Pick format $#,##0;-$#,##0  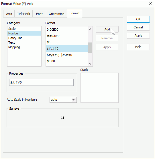67,55
